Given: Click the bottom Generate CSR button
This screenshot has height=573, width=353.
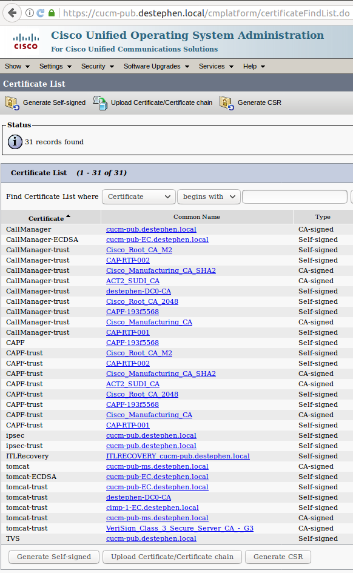Looking at the screenshot, I should point(278,557).
